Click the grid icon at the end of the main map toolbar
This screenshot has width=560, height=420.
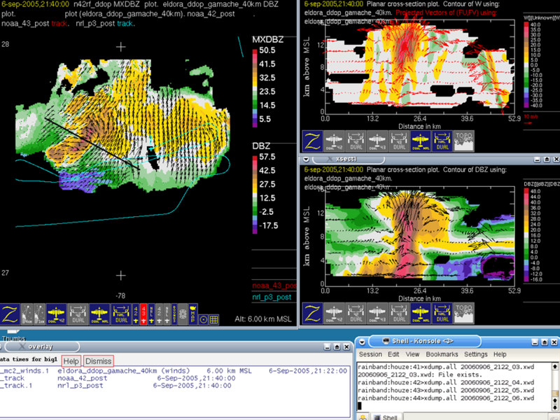(x=213, y=319)
